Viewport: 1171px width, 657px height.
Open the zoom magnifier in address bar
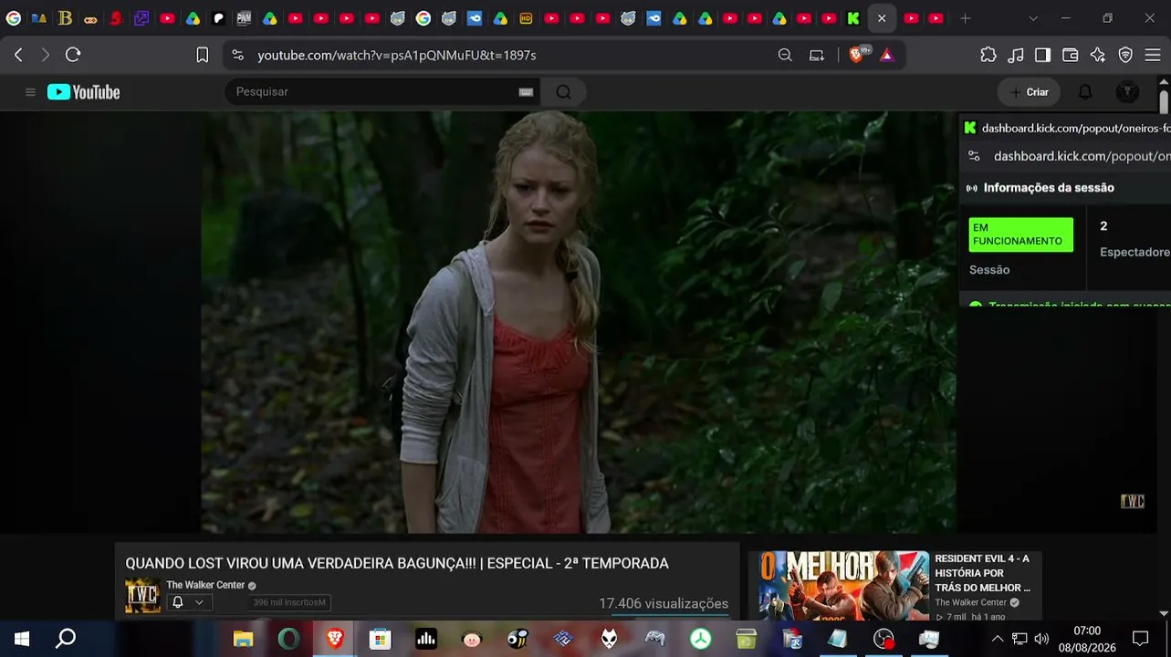(785, 55)
